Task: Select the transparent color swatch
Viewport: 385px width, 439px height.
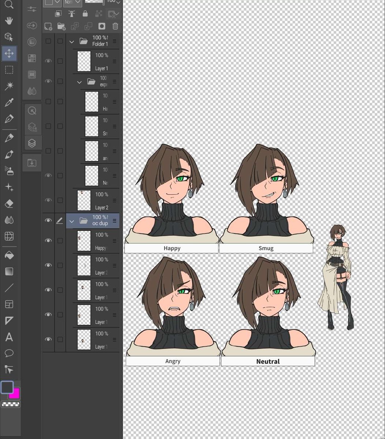Action: pyautogui.click(x=11, y=404)
